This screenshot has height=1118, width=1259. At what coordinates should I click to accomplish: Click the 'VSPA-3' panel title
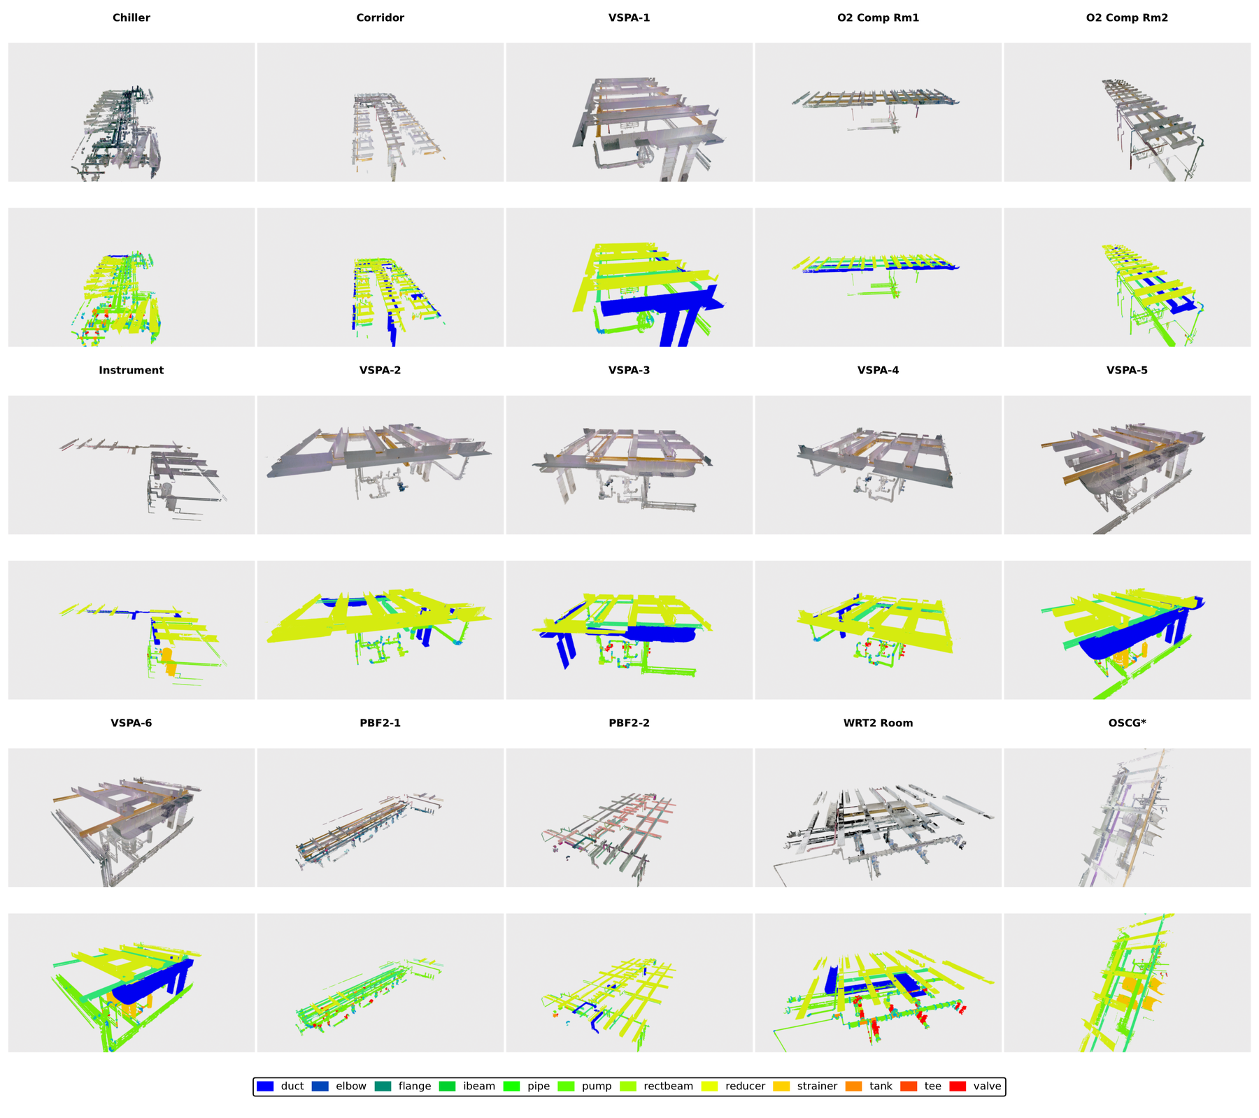point(629,371)
